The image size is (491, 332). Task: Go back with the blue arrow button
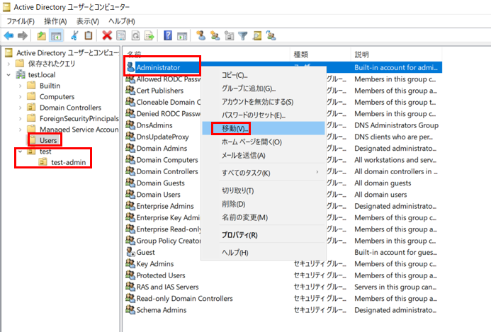9,35
